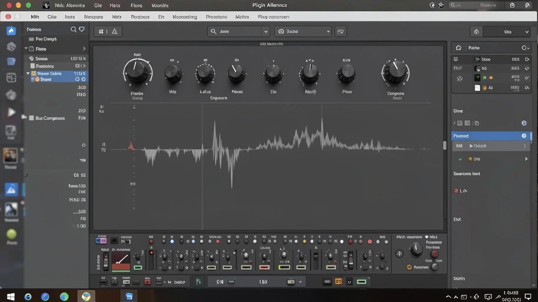
Task: Open the notification center in the taskbar
Action: [x=528, y=296]
